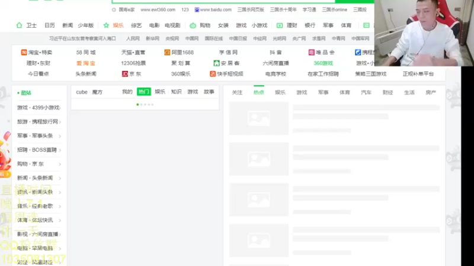Open the 汽车 feed tab
474x266 pixels.
point(366,92)
